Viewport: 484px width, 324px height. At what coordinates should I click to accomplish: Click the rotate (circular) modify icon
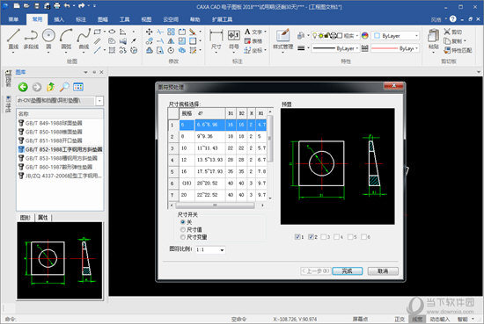171,50
